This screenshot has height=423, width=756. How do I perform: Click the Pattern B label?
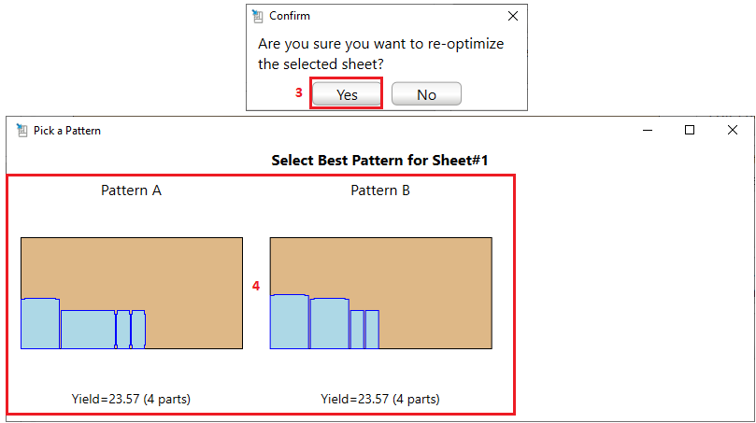380,190
